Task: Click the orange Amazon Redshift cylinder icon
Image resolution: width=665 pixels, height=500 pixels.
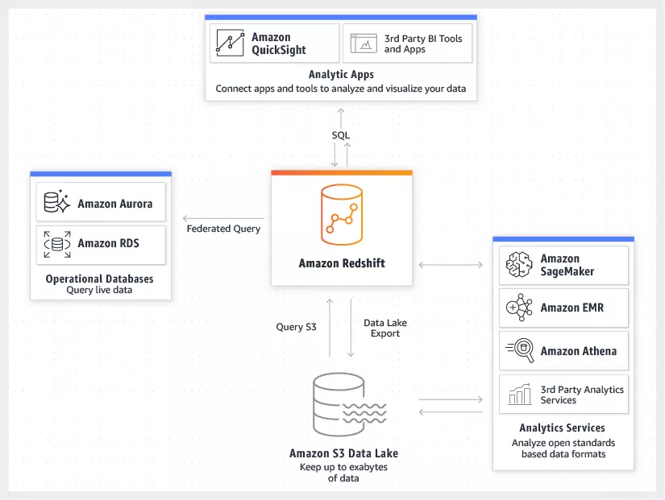Action: (x=342, y=214)
